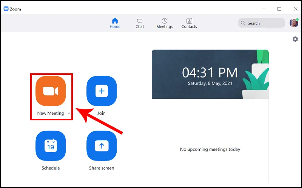This screenshot has width=302, height=188.
Task: Switch to the Home tab
Action: [115, 23]
